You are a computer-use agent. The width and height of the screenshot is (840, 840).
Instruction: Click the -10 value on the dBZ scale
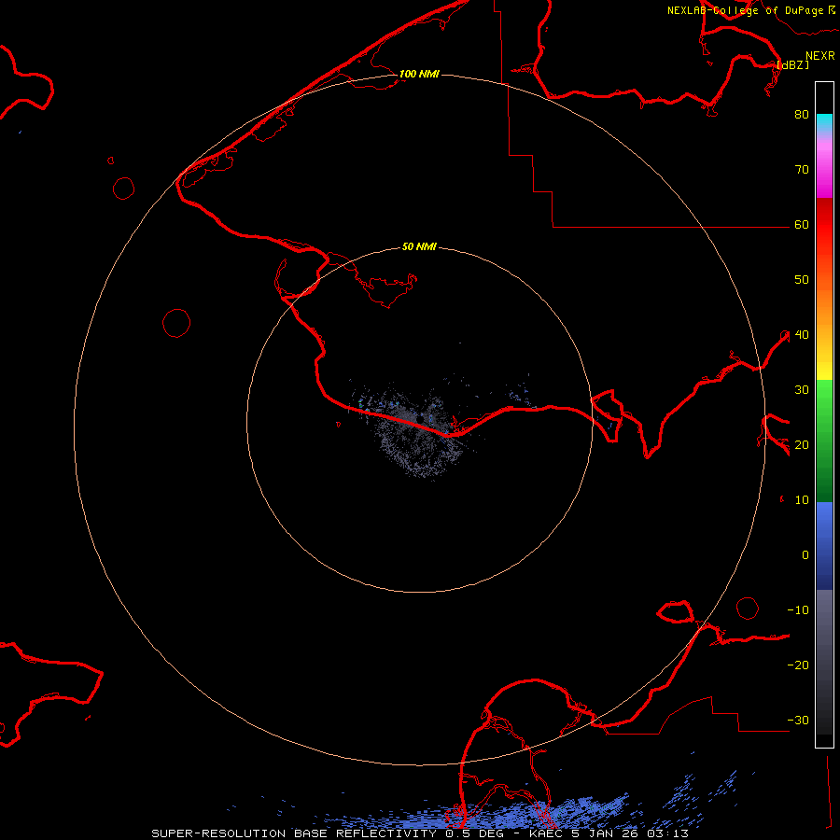[x=798, y=610]
